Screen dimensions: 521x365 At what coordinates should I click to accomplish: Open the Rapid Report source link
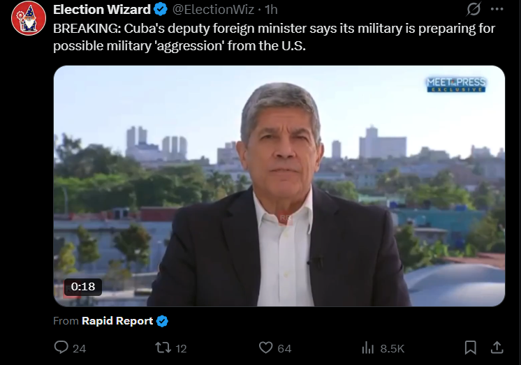[117, 321]
